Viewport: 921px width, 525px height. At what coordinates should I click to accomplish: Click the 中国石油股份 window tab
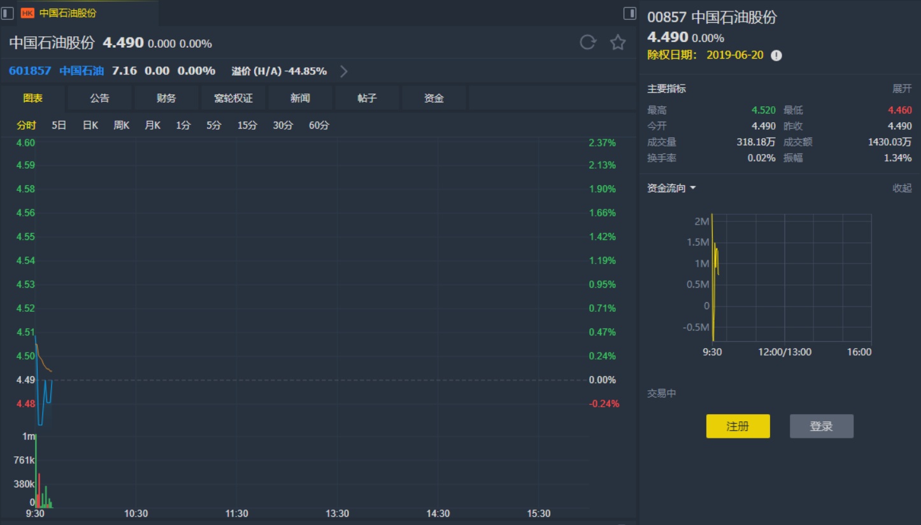68,13
